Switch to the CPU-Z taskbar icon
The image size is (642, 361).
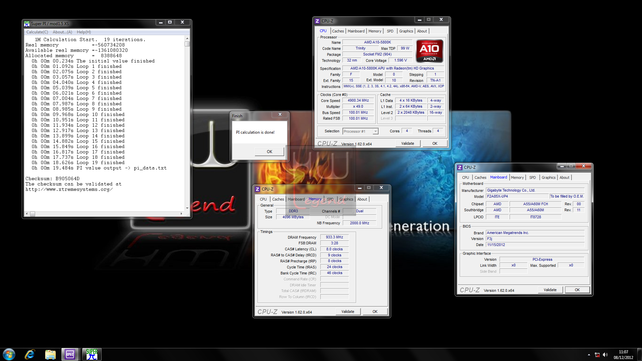point(70,354)
